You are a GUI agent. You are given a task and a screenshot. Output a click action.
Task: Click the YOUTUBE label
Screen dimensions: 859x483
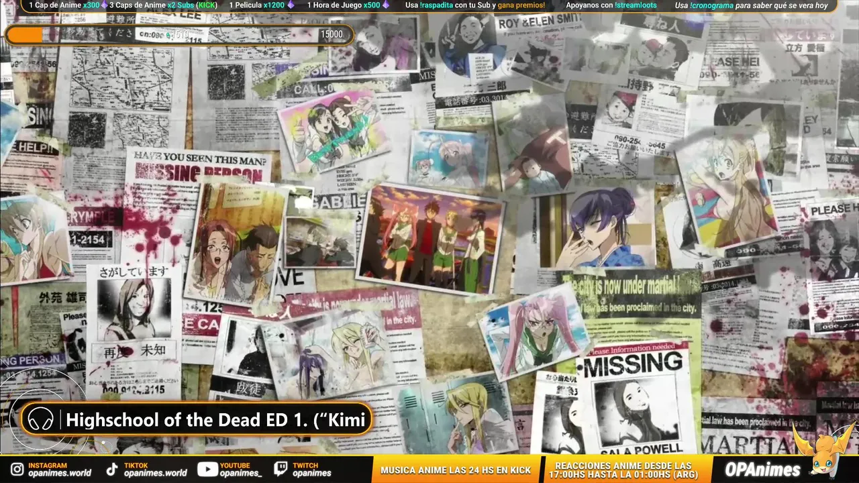click(235, 465)
